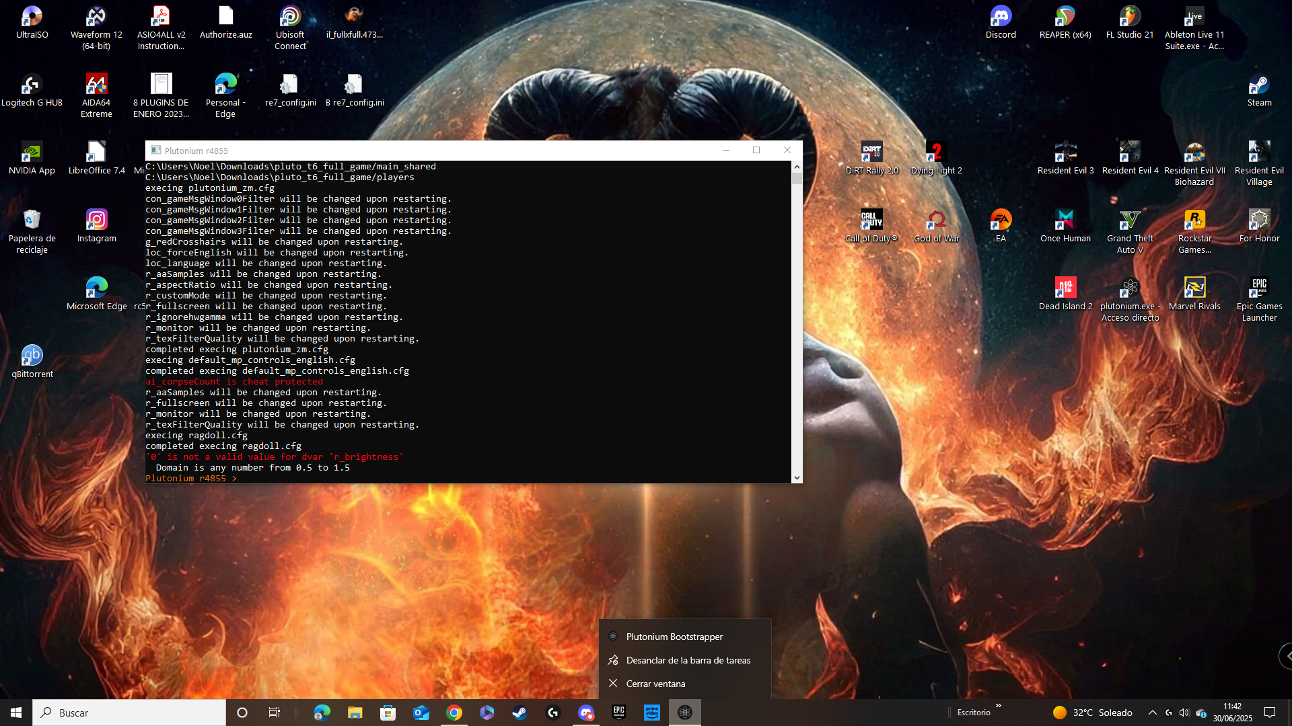The image size is (1292, 726).
Task: Launch Steam from the desktop
Action: (x=1259, y=91)
